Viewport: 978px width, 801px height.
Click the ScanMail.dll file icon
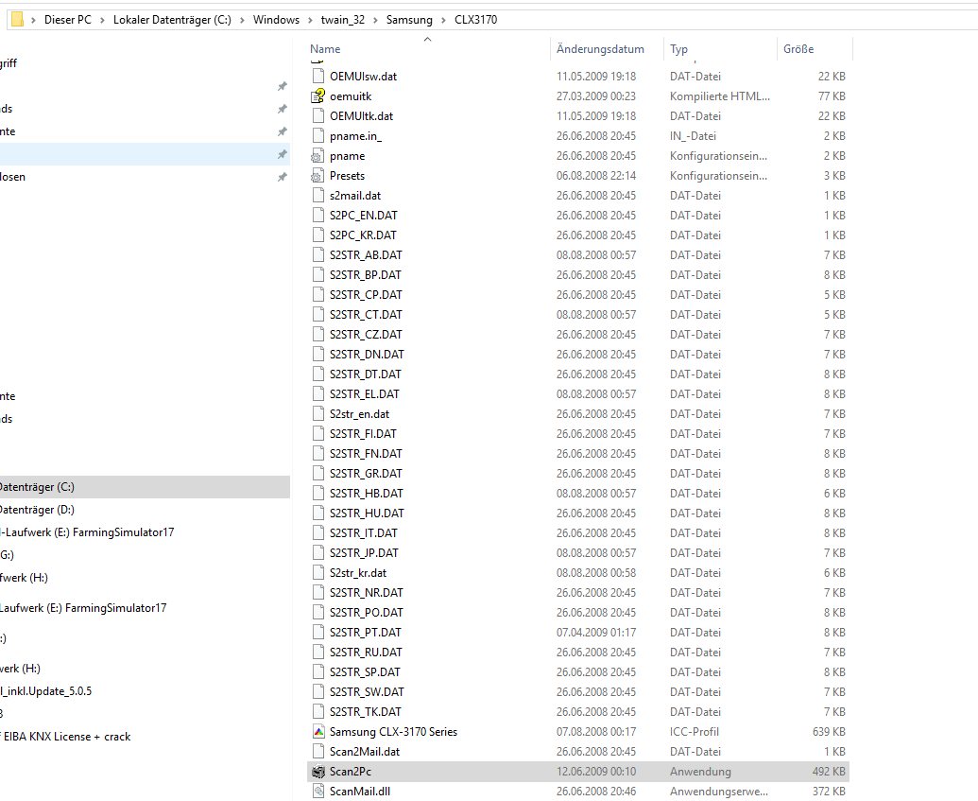pyautogui.click(x=318, y=791)
